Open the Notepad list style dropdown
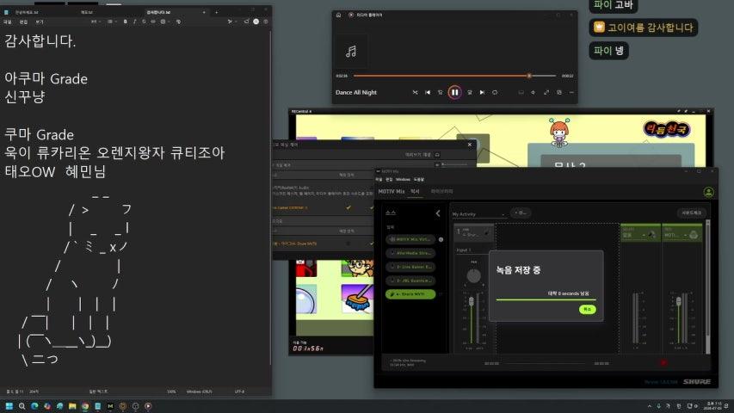 click(x=111, y=22)
